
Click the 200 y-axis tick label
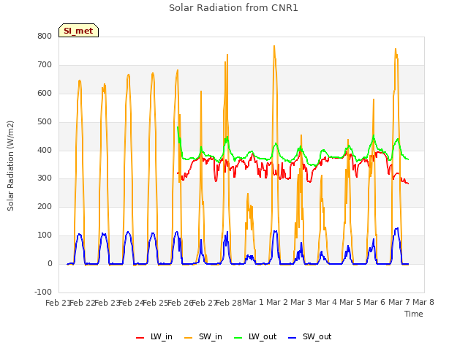point(45,206)
